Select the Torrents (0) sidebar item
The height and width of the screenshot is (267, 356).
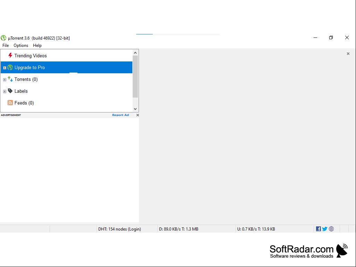pyautogui.click(x=67, y=79)
